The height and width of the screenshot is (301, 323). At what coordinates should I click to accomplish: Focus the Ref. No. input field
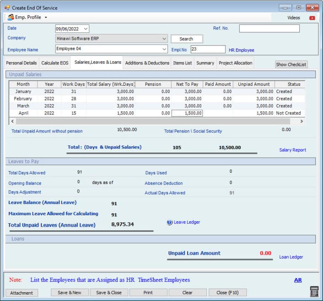click(x=269, y=29)
